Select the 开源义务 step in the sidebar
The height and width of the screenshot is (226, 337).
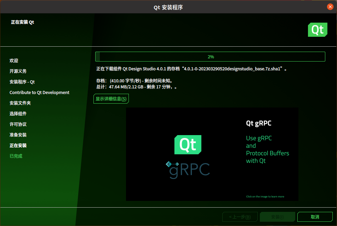[x=18, y=71]
